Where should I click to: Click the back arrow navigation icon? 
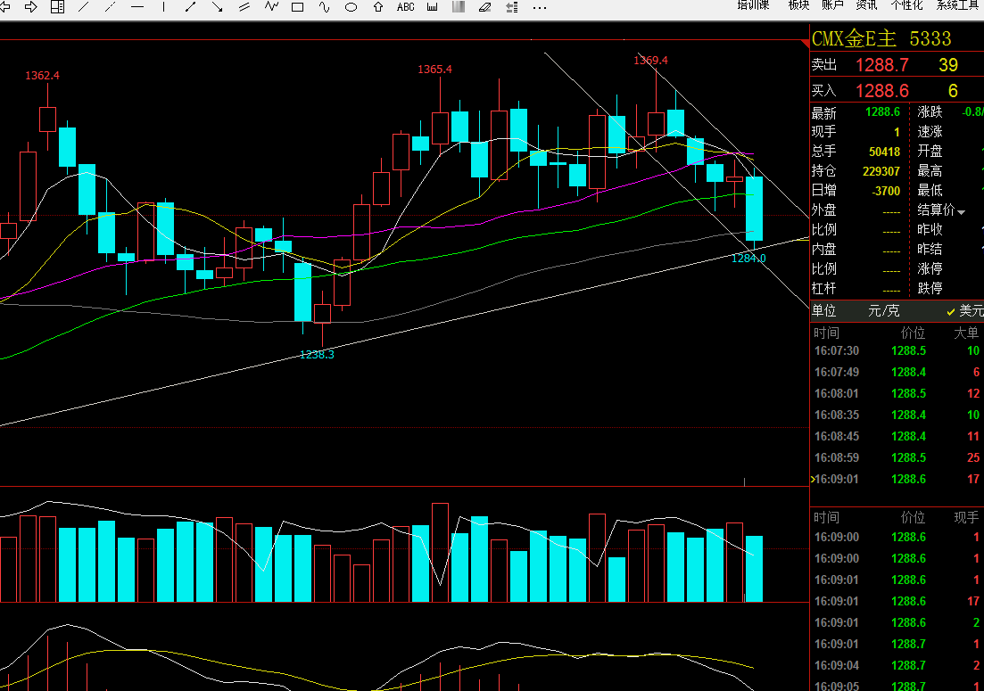pos(5,7)
